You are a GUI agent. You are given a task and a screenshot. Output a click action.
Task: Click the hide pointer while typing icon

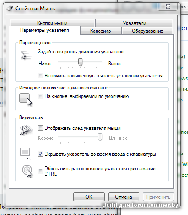coord(26,154)
